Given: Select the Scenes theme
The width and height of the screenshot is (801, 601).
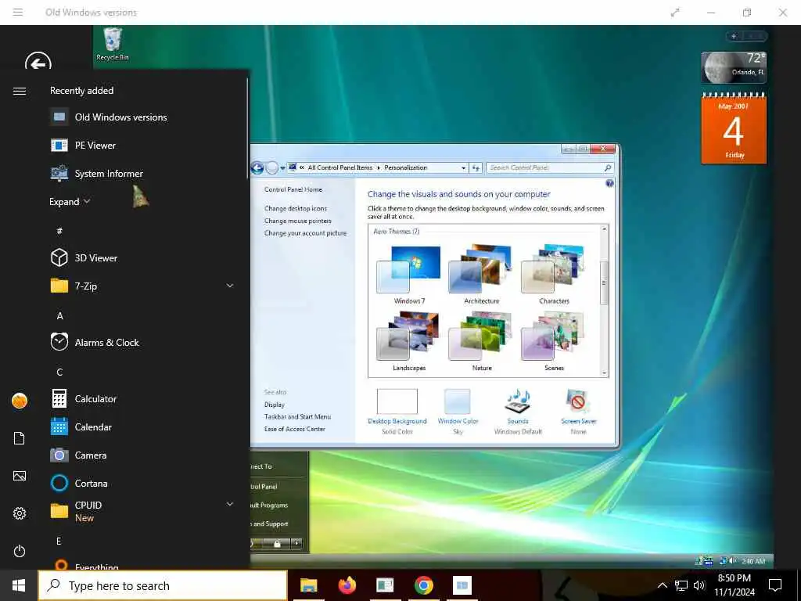Looking at the screenshot, I should [x=554, y=341].
